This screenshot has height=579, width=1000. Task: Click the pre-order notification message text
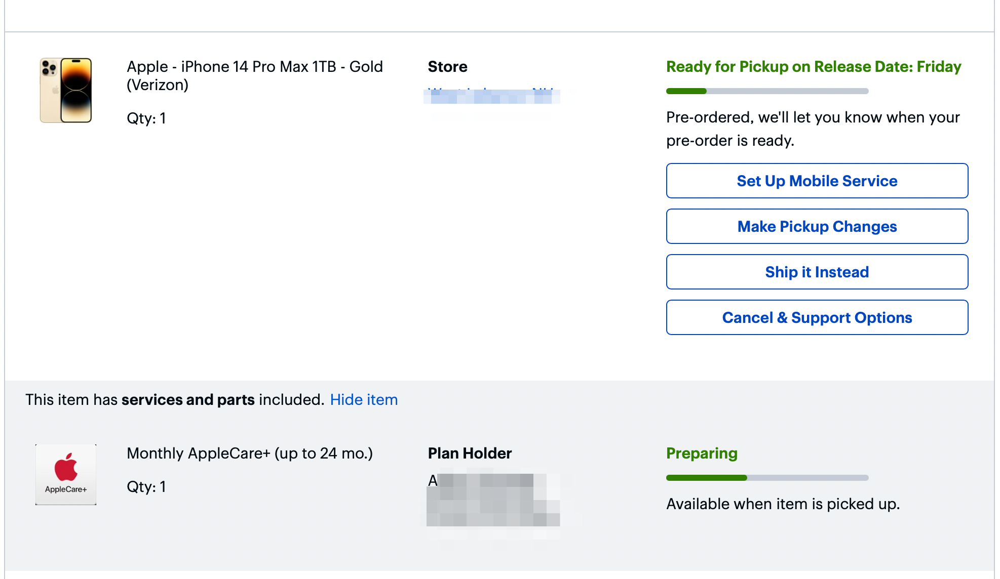coord(813,129)
